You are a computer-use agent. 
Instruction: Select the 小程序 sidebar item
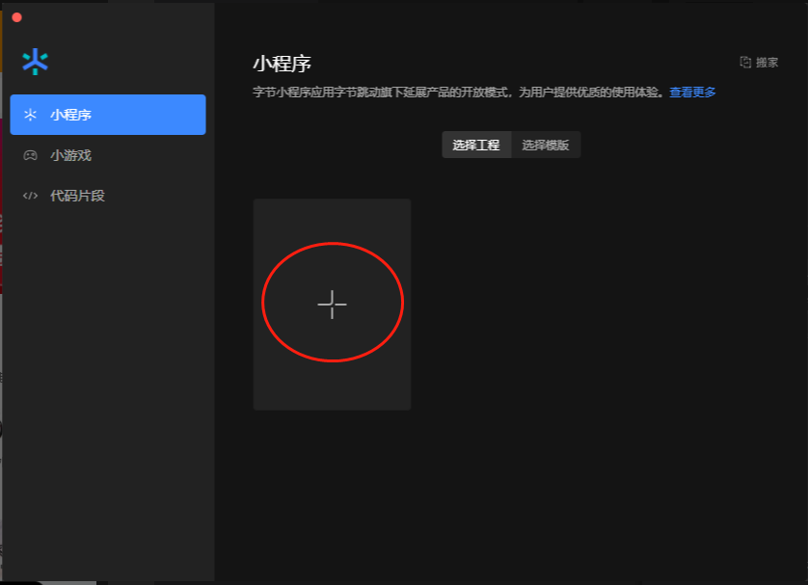[107, 115]
